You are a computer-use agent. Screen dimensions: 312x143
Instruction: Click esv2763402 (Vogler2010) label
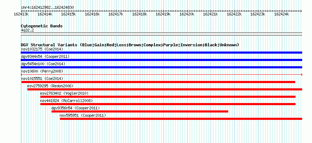(64, 93)
